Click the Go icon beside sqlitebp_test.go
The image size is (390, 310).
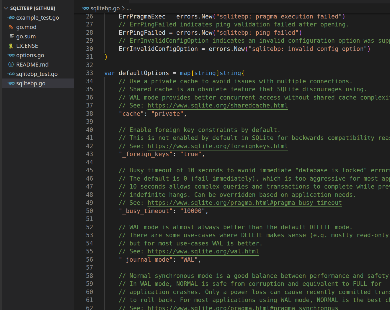[11, 74]
